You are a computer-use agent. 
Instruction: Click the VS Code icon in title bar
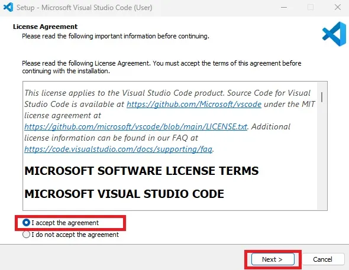tap(8, 7)
